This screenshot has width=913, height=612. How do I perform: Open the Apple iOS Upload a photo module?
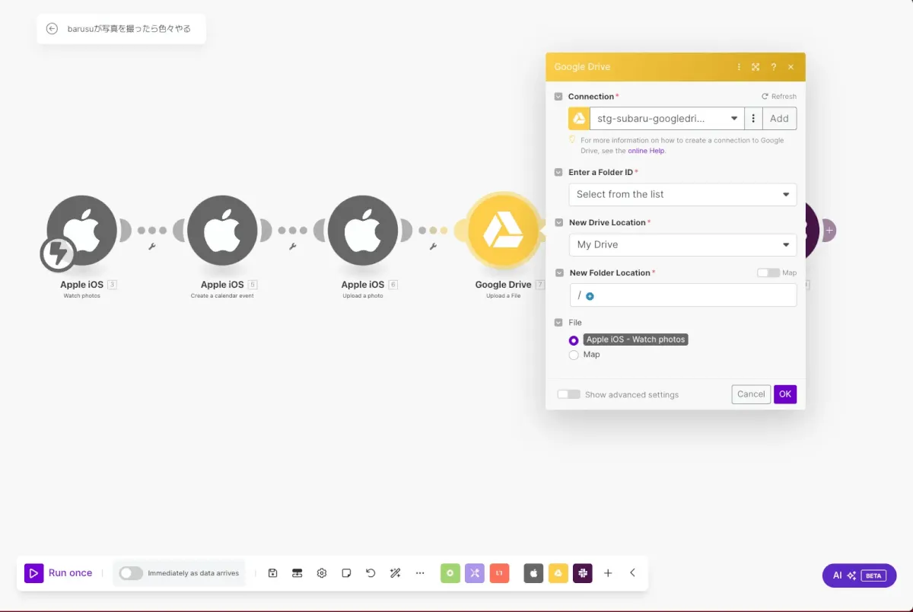click(363, 230)
